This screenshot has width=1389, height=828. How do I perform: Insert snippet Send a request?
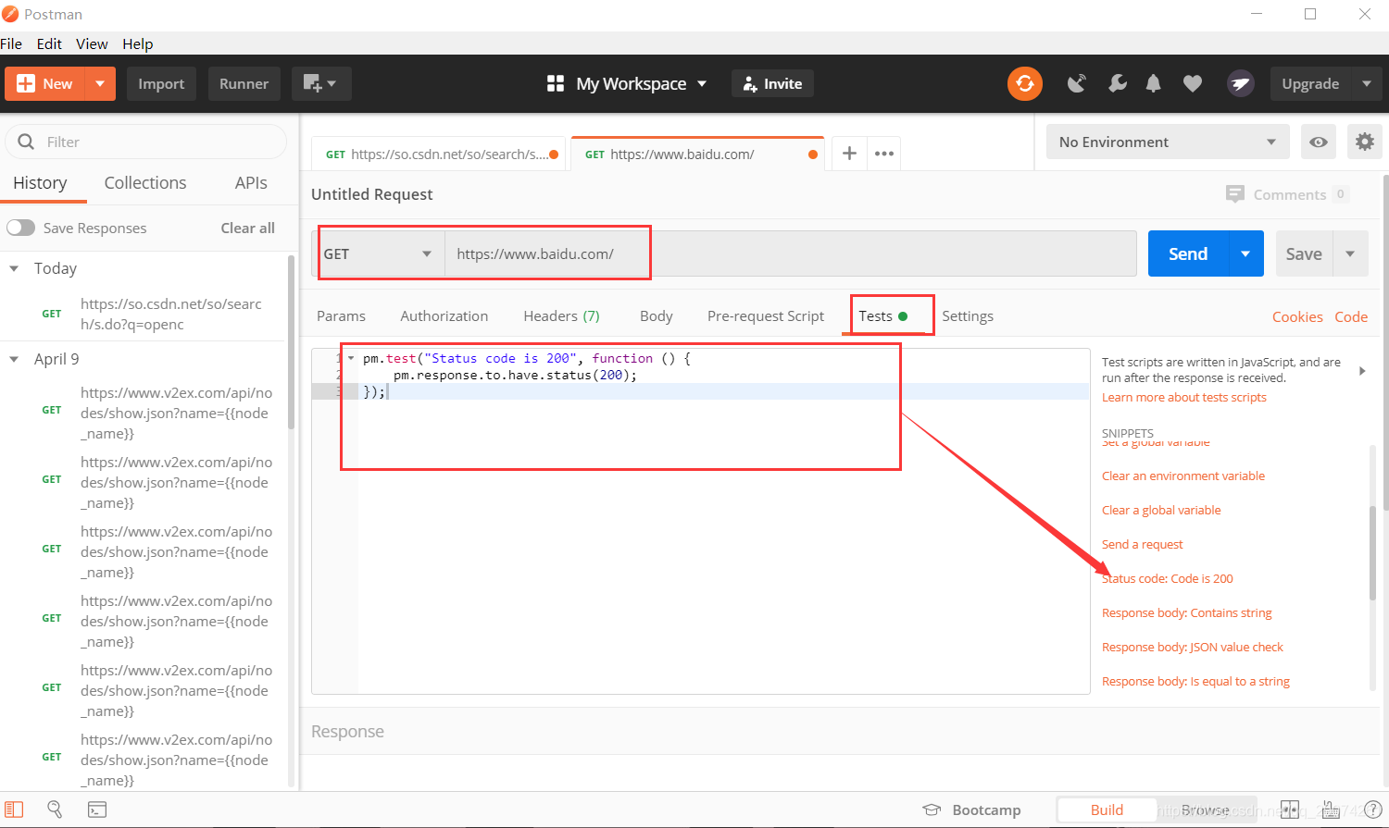1142,544
